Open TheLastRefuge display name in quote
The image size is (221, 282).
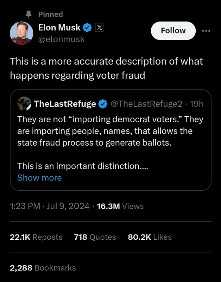[x=65, y=104]
